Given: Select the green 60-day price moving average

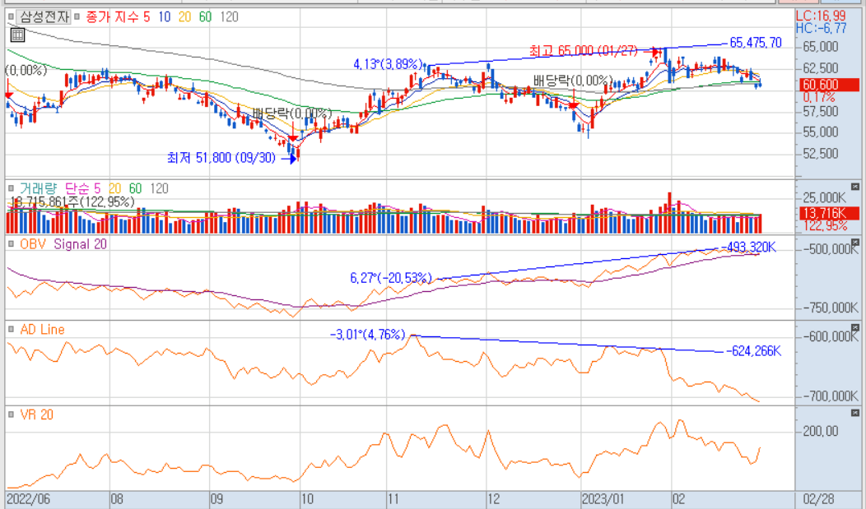Looking at the screenshot, I should pos(205,17).
